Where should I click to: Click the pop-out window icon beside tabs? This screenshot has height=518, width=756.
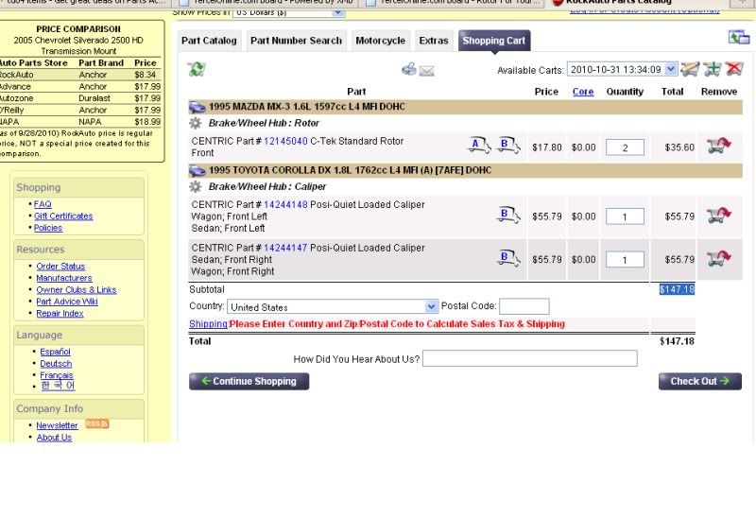739,37
